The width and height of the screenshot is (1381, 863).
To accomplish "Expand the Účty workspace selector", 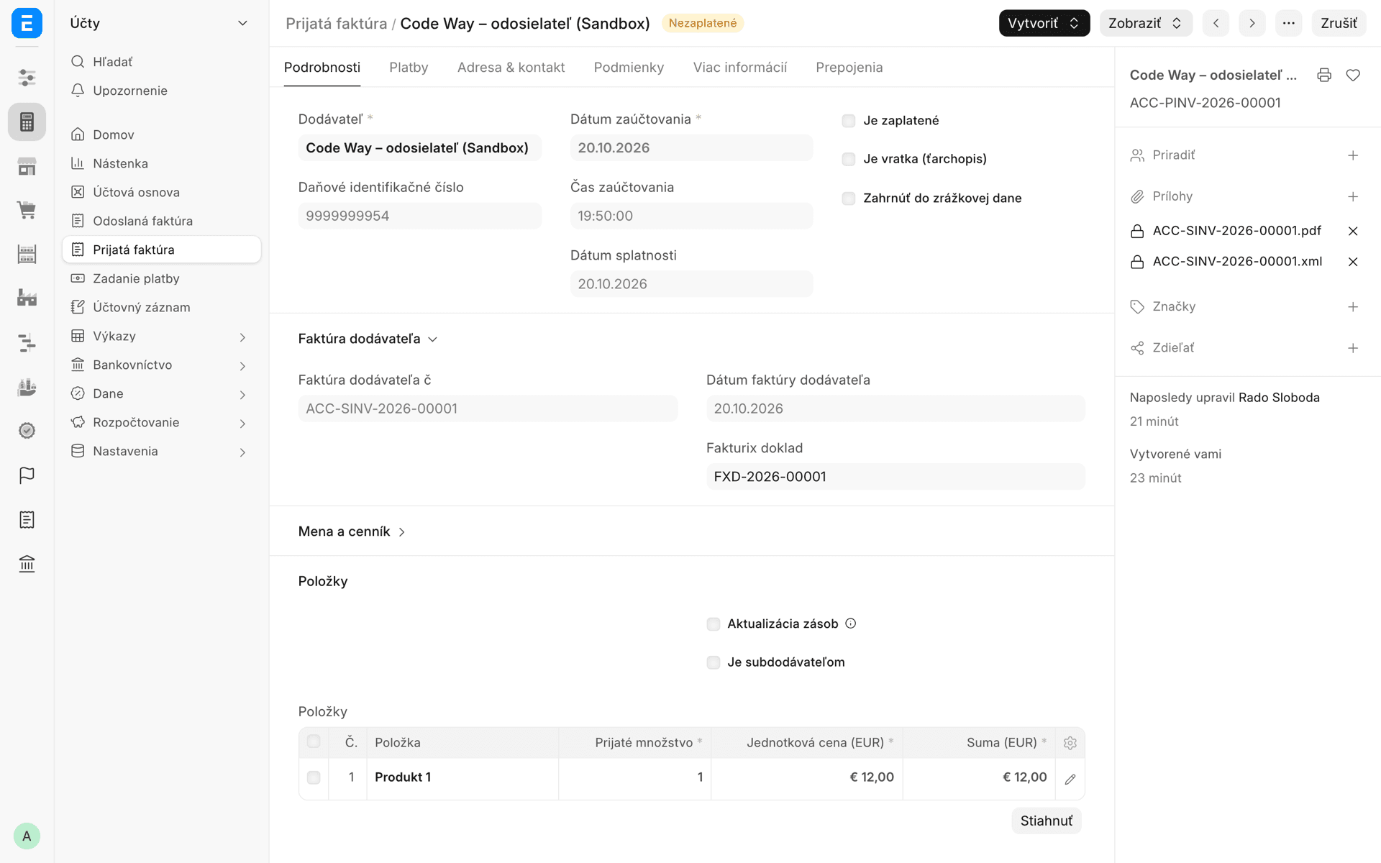I will coord(159,23).
